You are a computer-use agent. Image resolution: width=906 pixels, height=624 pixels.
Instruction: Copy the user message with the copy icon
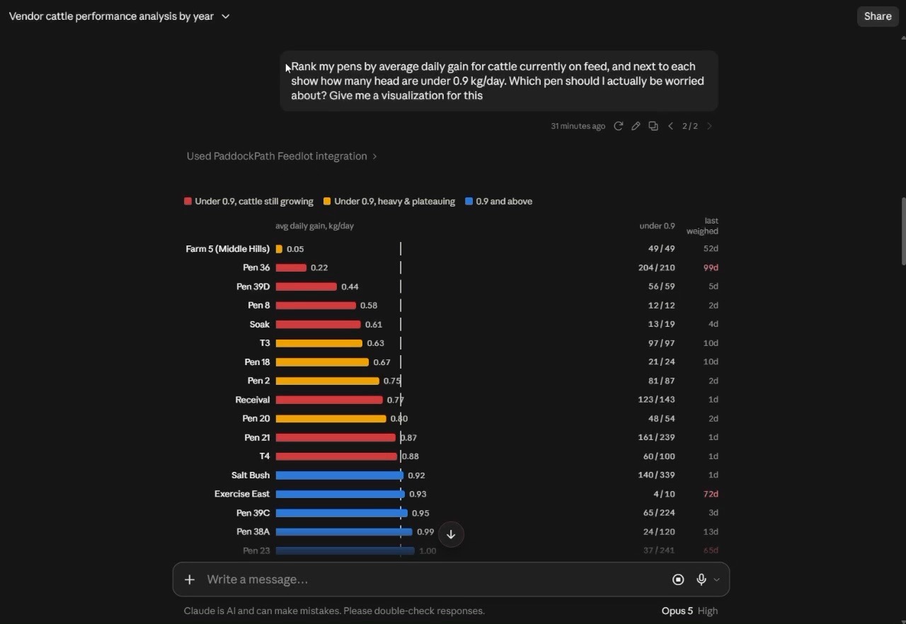(653, 126)
